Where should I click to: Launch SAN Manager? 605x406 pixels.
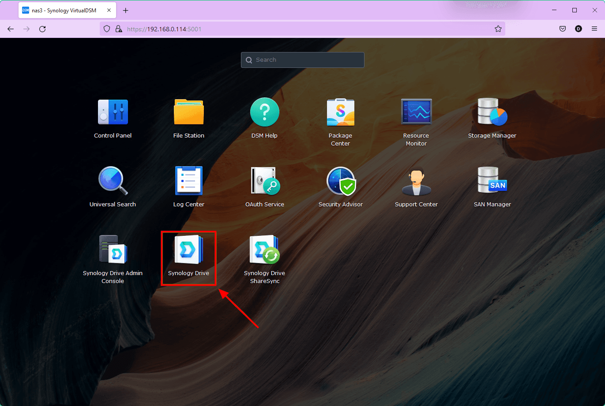[x=492, y=181]
